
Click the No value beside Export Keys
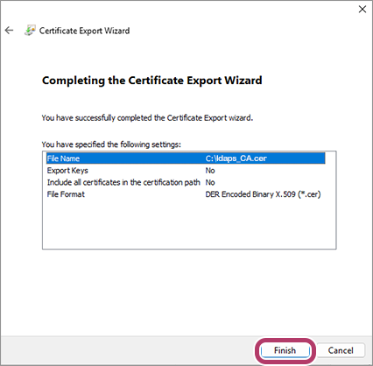click(210, 171)
